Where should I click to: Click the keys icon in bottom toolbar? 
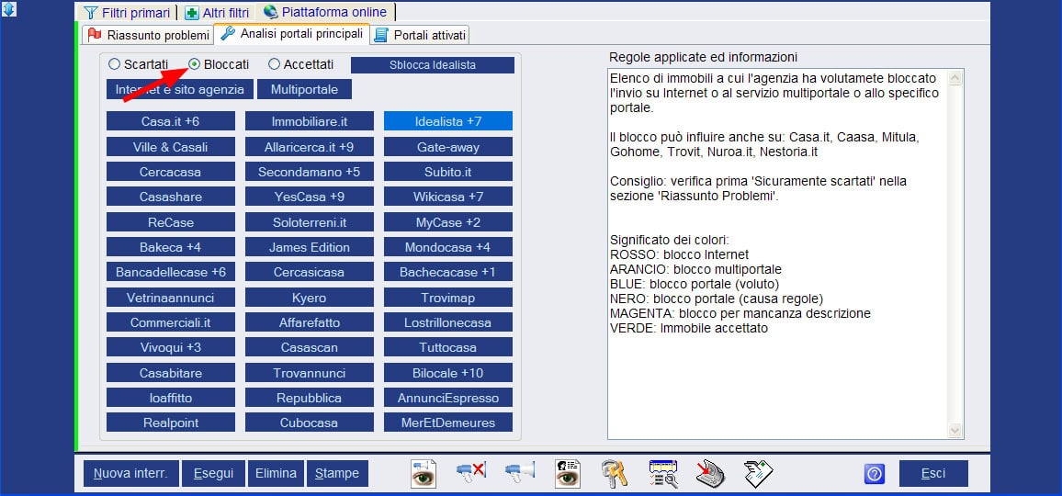click(614, 473)
